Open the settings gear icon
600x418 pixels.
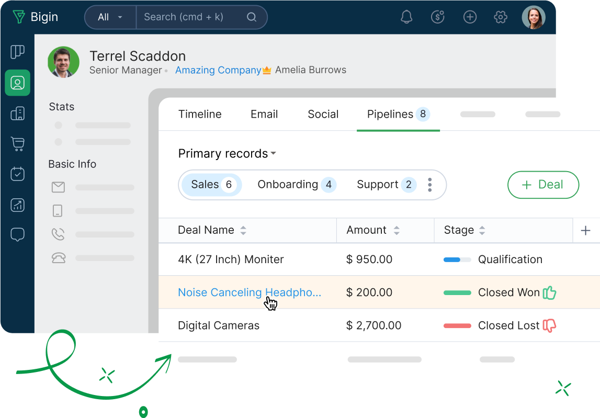tap(501, 17)
